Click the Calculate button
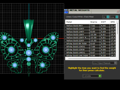This screenshot has height=90, width=120. 92,76
